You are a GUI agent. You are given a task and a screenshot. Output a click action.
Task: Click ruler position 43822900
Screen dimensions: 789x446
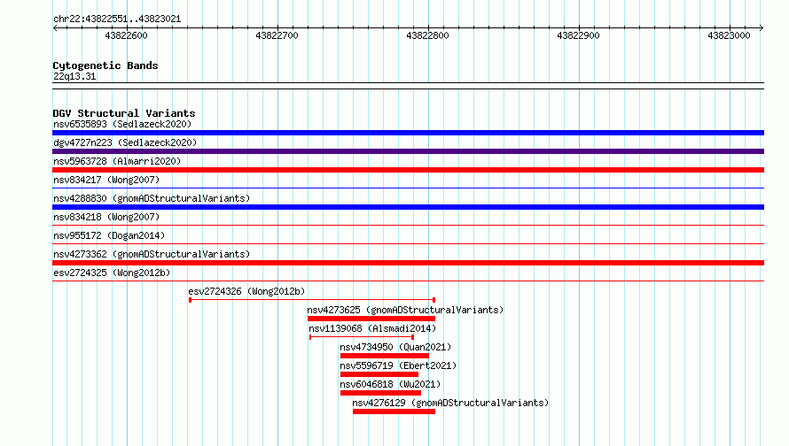(578, 35)
